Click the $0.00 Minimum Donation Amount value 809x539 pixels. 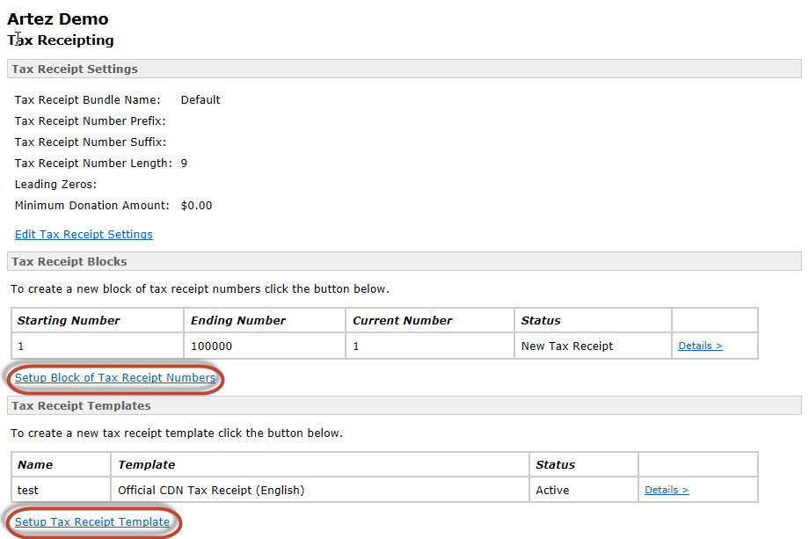[196, 206]
